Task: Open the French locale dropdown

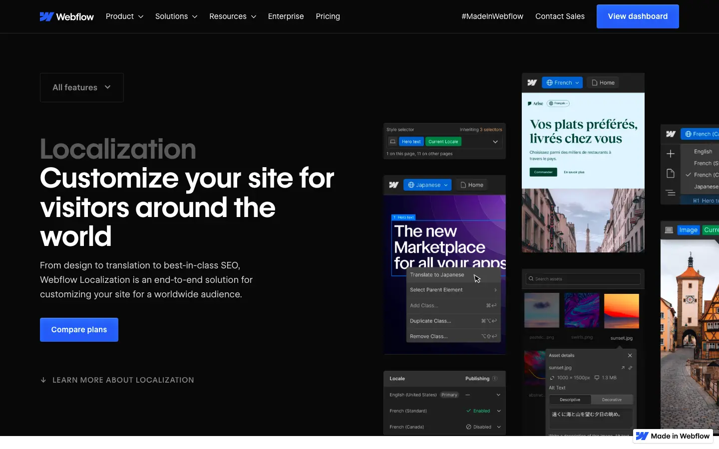Action: (562, 83)
